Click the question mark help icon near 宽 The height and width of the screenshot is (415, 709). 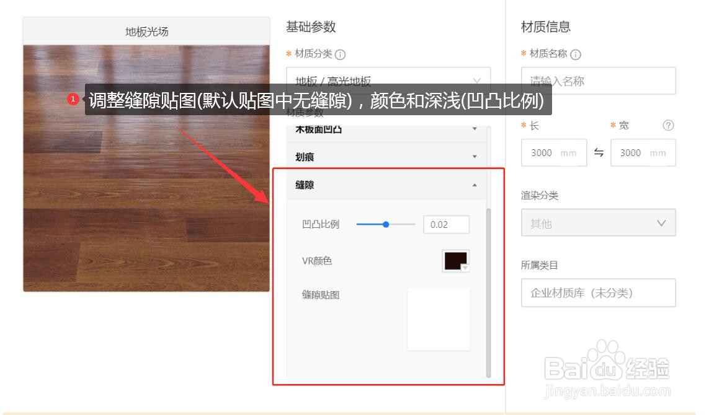(668, 126)
